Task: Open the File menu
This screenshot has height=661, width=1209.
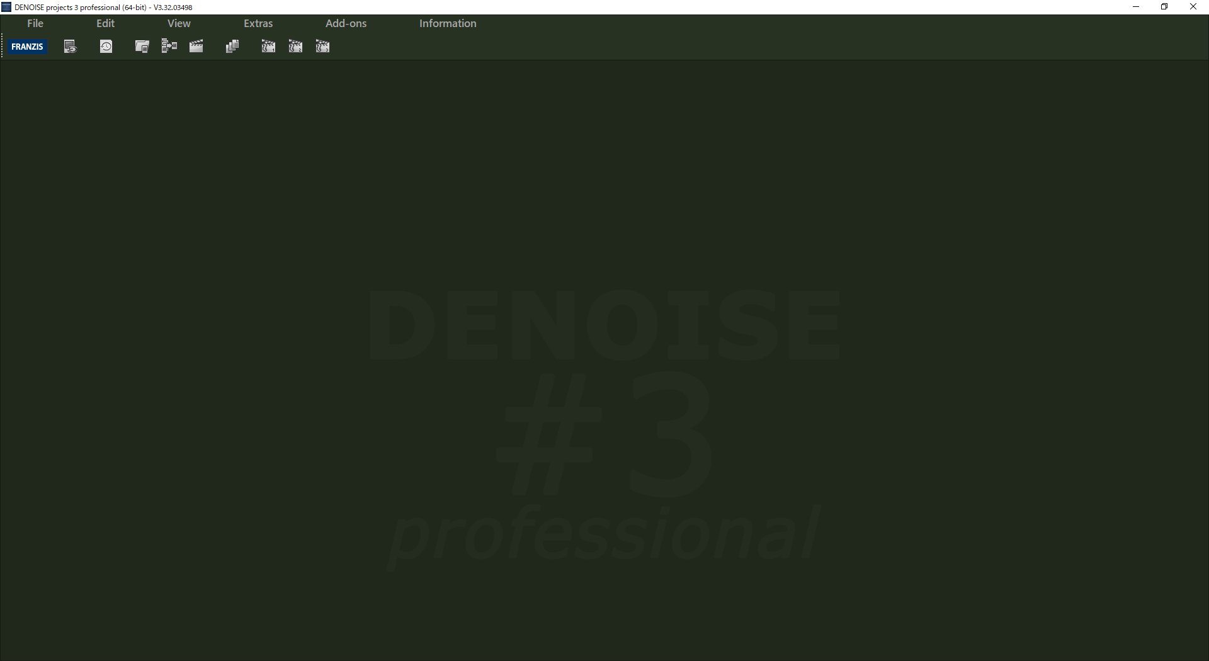Action: point(35,23)
